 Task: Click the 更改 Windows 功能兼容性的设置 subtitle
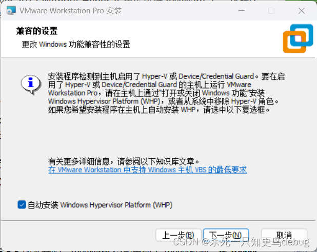pos(76,44)
